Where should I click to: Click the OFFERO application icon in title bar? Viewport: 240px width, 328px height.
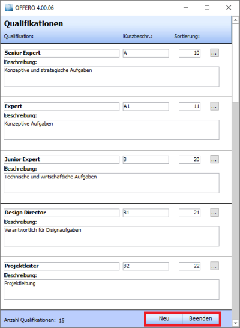coord(9,8)
